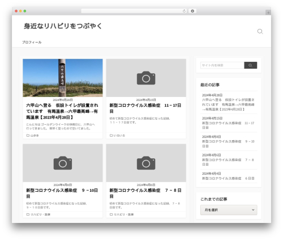Image resolution: width=283 pixels, height=240 pixels.
Task: Click リハビリ・医療 category under 7－8日目 post
Action: [123, 214]
